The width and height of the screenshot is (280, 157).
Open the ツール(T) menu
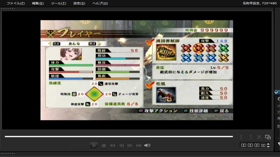point(59,3)
